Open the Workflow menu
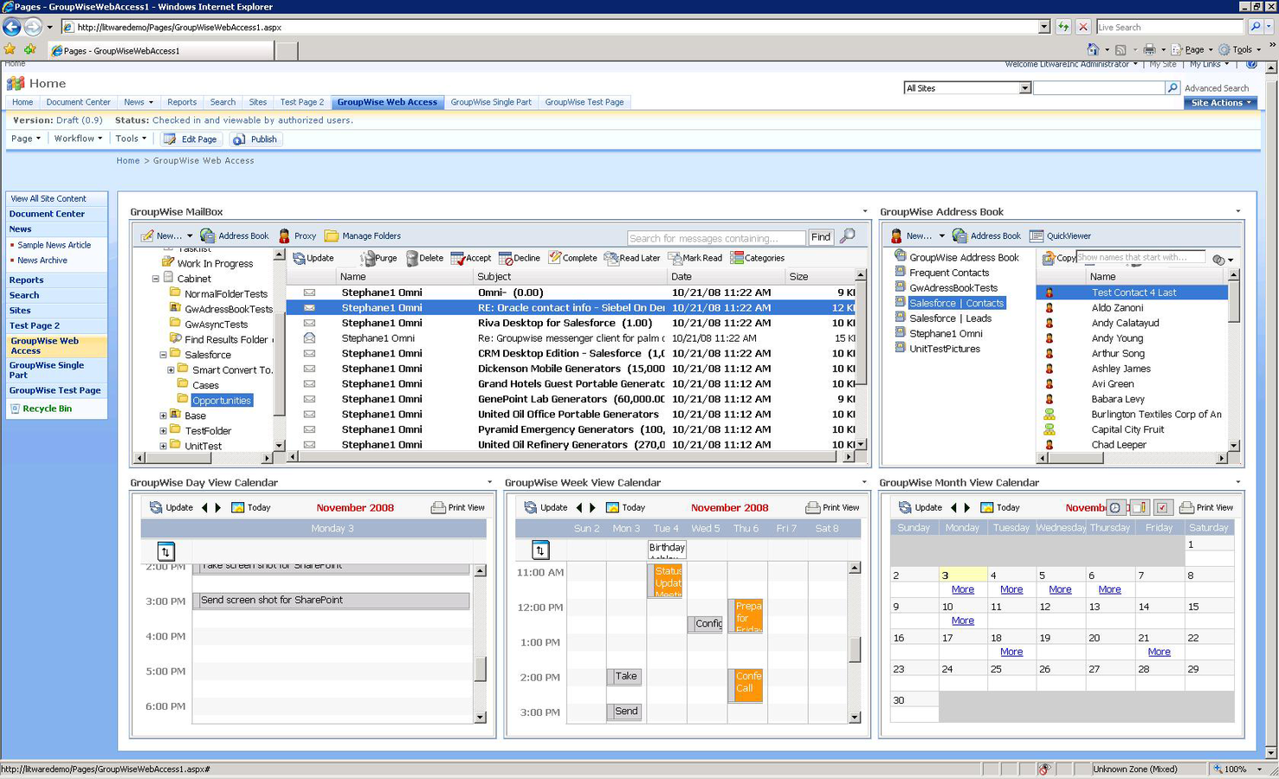Image resolution: width=1279 pixels, height=779 pixels. [x=78, y=138]
